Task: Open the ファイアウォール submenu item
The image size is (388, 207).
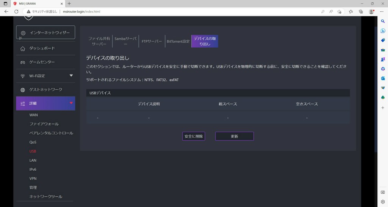Action: pyautogui.click(x=44, y=124)
